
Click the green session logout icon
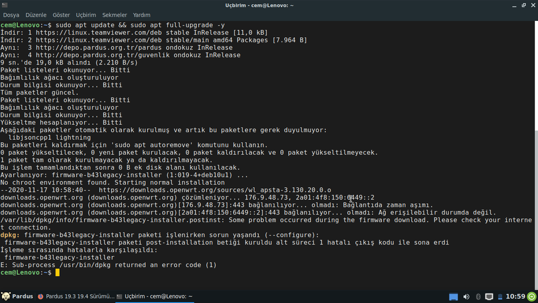(531, 297)
